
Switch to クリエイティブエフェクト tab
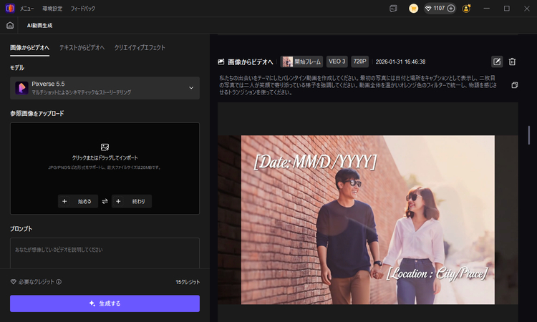(140, 47)
